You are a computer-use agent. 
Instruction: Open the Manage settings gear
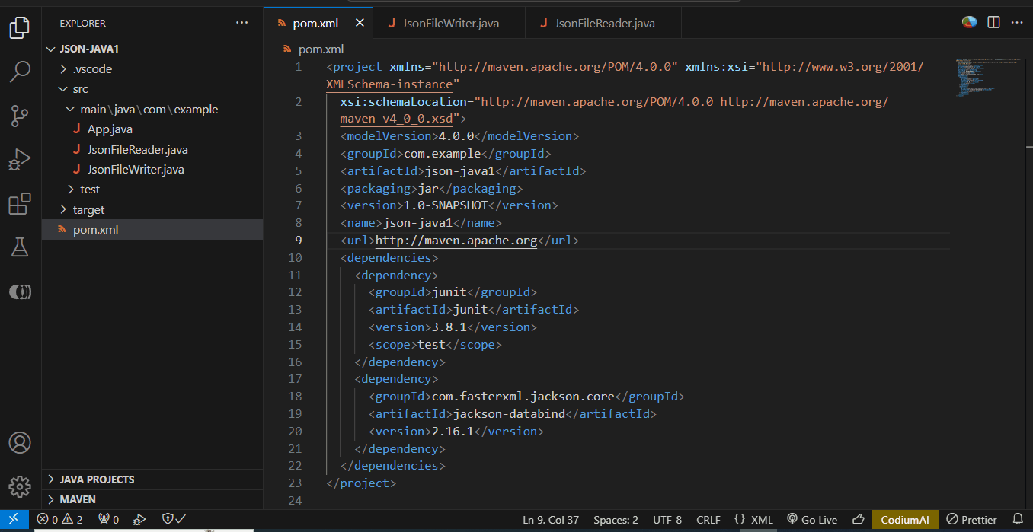point(20,486)
